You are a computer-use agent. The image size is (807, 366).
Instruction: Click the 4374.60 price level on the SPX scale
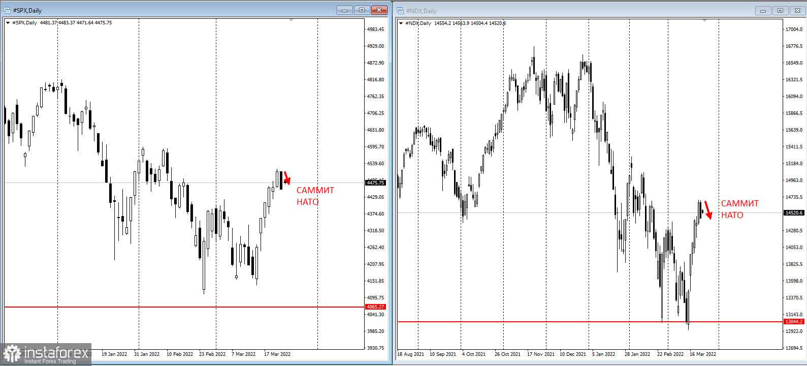tap(376, 214)
